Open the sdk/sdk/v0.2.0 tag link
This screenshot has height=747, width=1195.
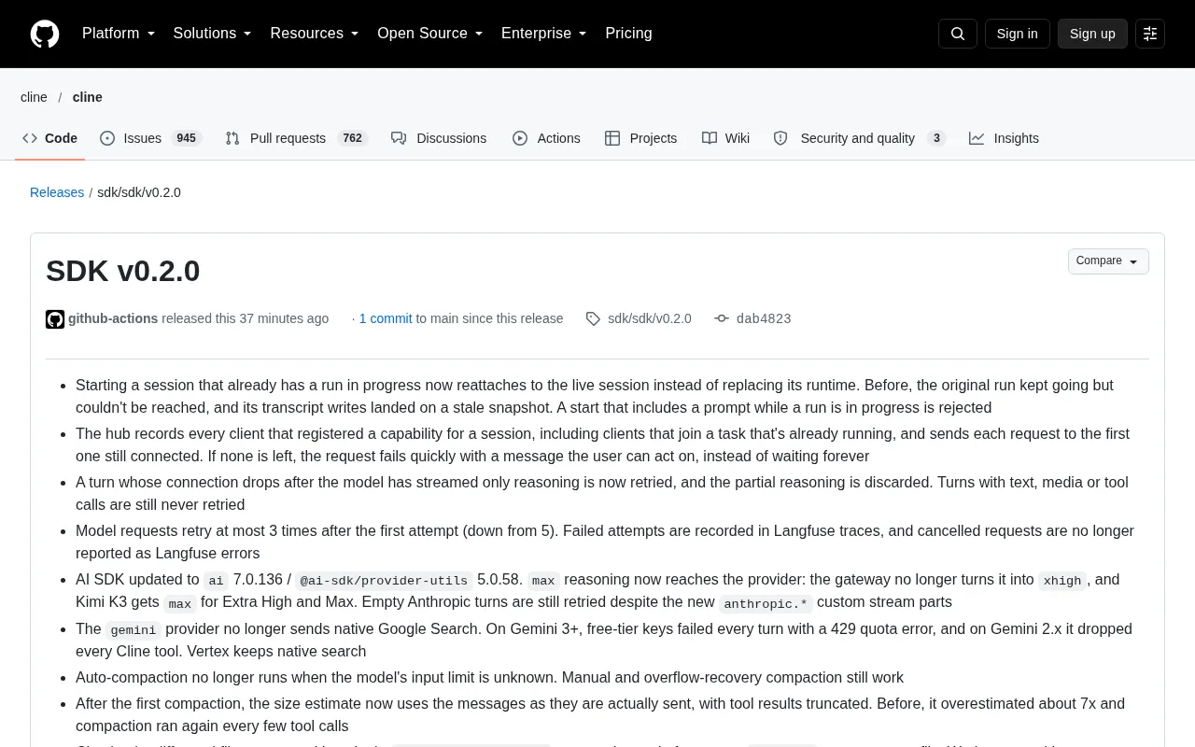click(650, 318)
